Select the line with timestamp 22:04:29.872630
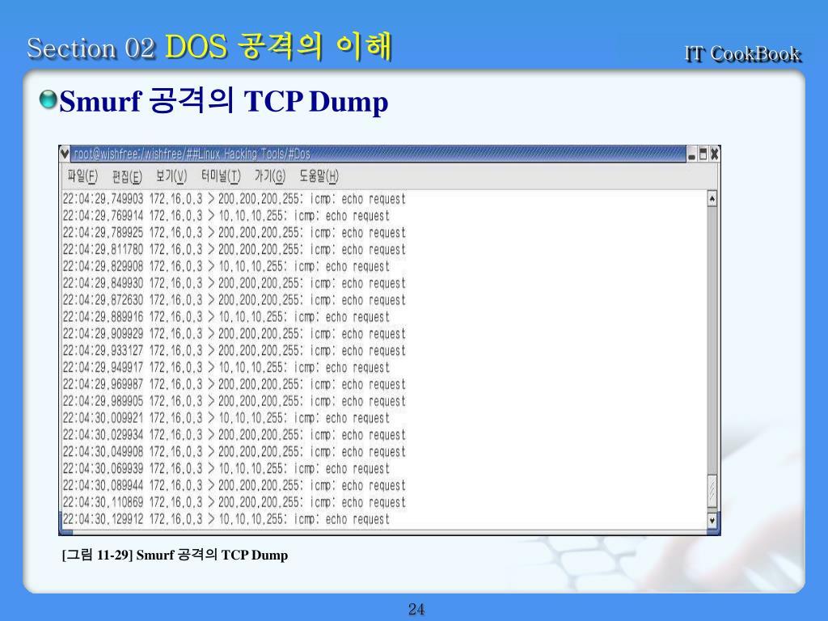This screenshot has width=828, height=621. (234, 301)
